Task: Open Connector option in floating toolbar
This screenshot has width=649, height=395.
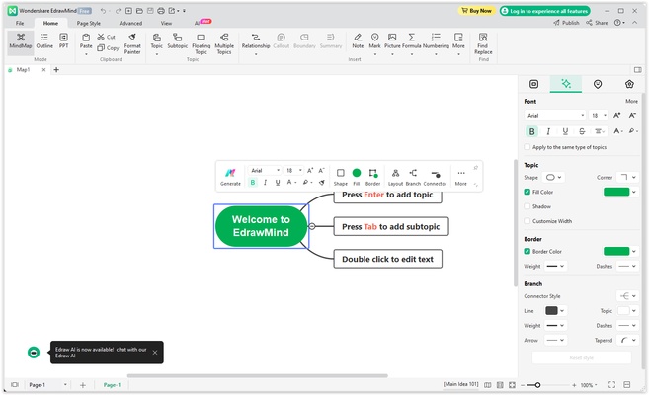Action: (x=435, y=177)
